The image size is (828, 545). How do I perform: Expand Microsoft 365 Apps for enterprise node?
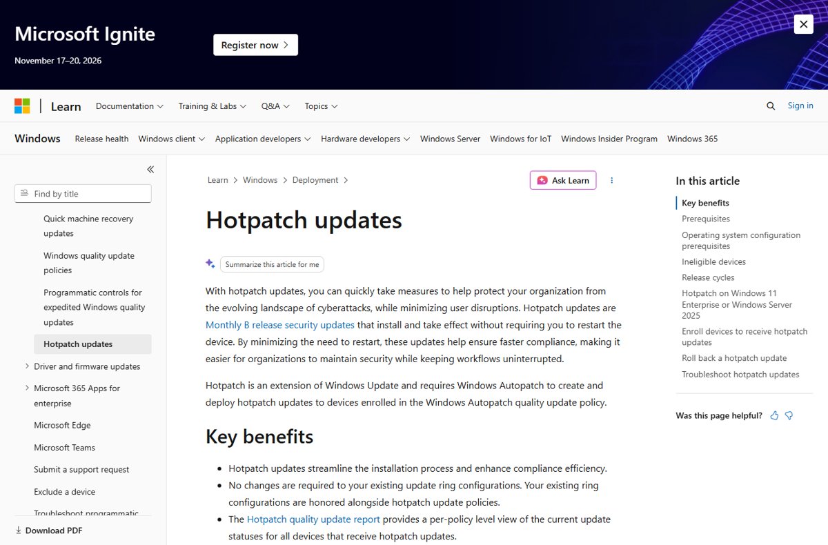[x=27, y=388]
